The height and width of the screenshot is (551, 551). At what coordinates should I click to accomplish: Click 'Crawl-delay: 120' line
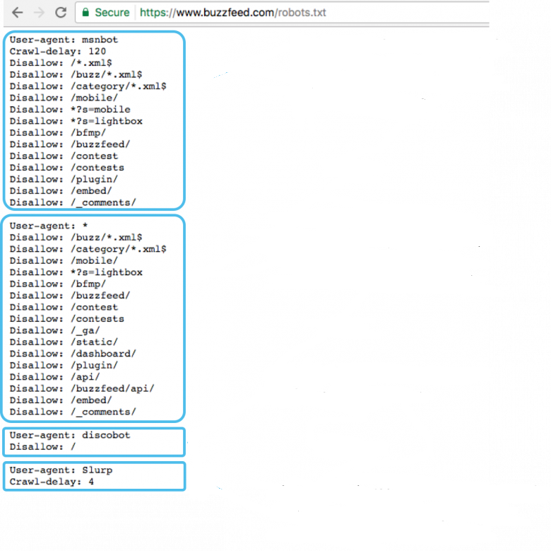[58, 52]
